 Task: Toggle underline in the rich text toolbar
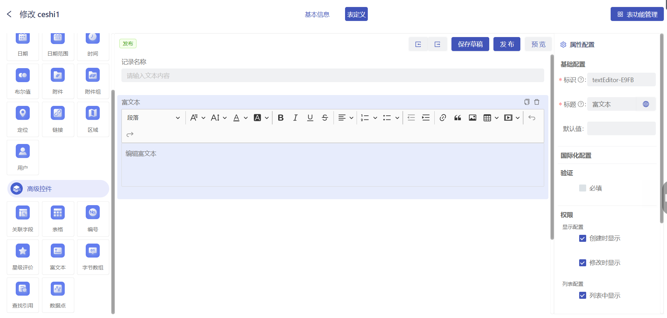[310, 118]
